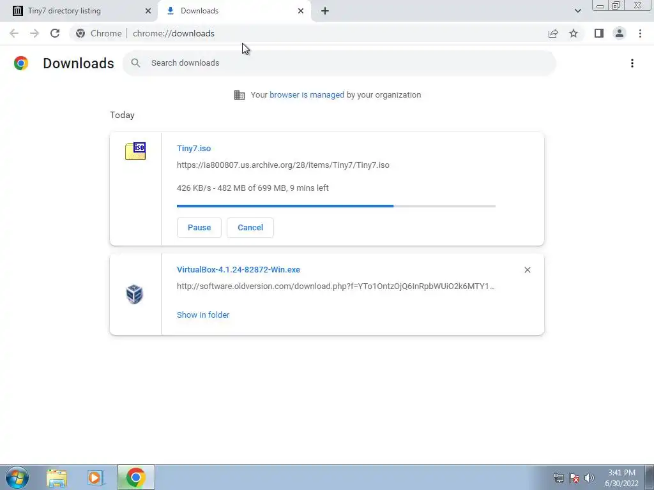Viewport: 654px width, 490px height.
Task: Open the taskbar clock showing 3:41 PM
Action: [621, 478]
